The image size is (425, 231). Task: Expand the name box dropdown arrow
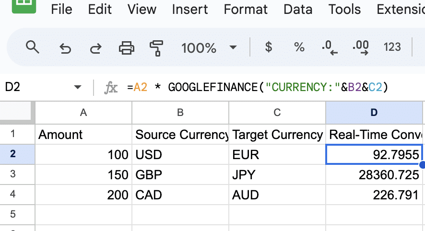coord(78,87)
